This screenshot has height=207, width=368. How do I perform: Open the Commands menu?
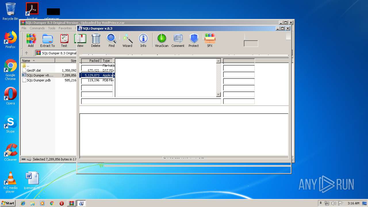pos(37,28)
